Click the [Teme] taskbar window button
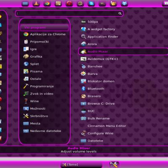168x168 pixels. (81, 165)
